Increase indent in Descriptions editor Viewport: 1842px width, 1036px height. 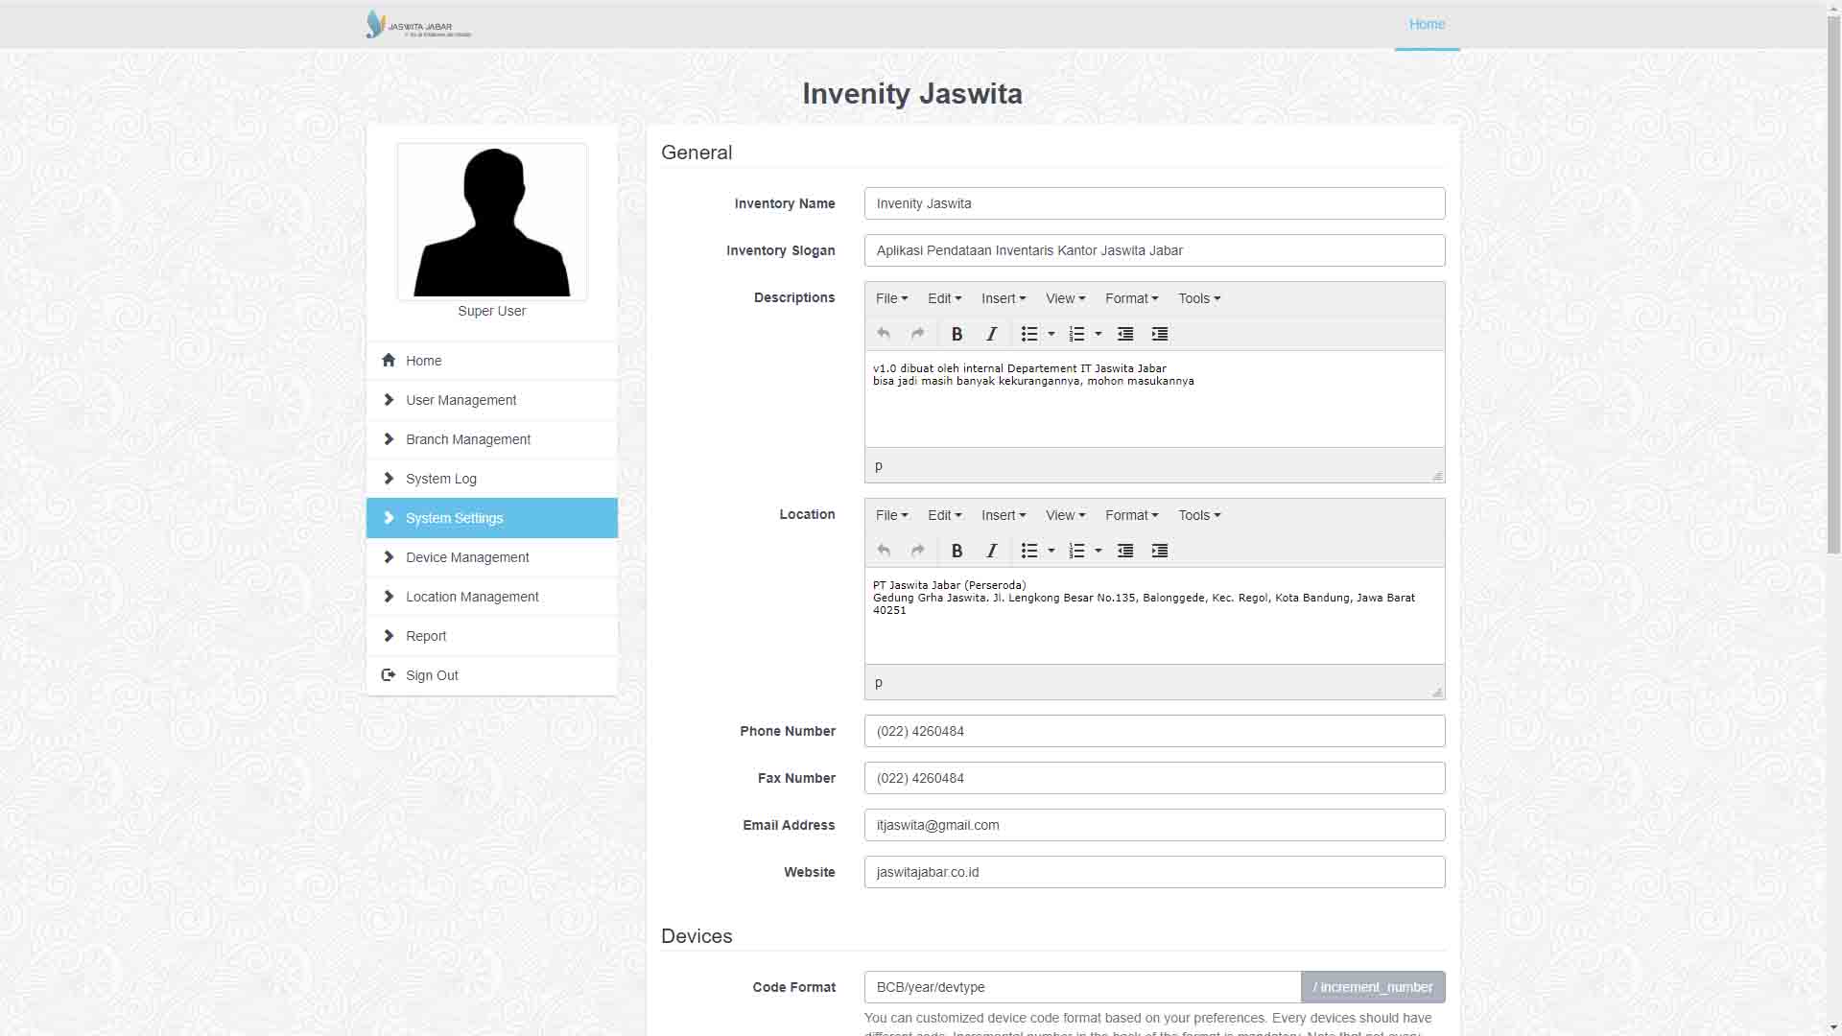pos(1160,334)
